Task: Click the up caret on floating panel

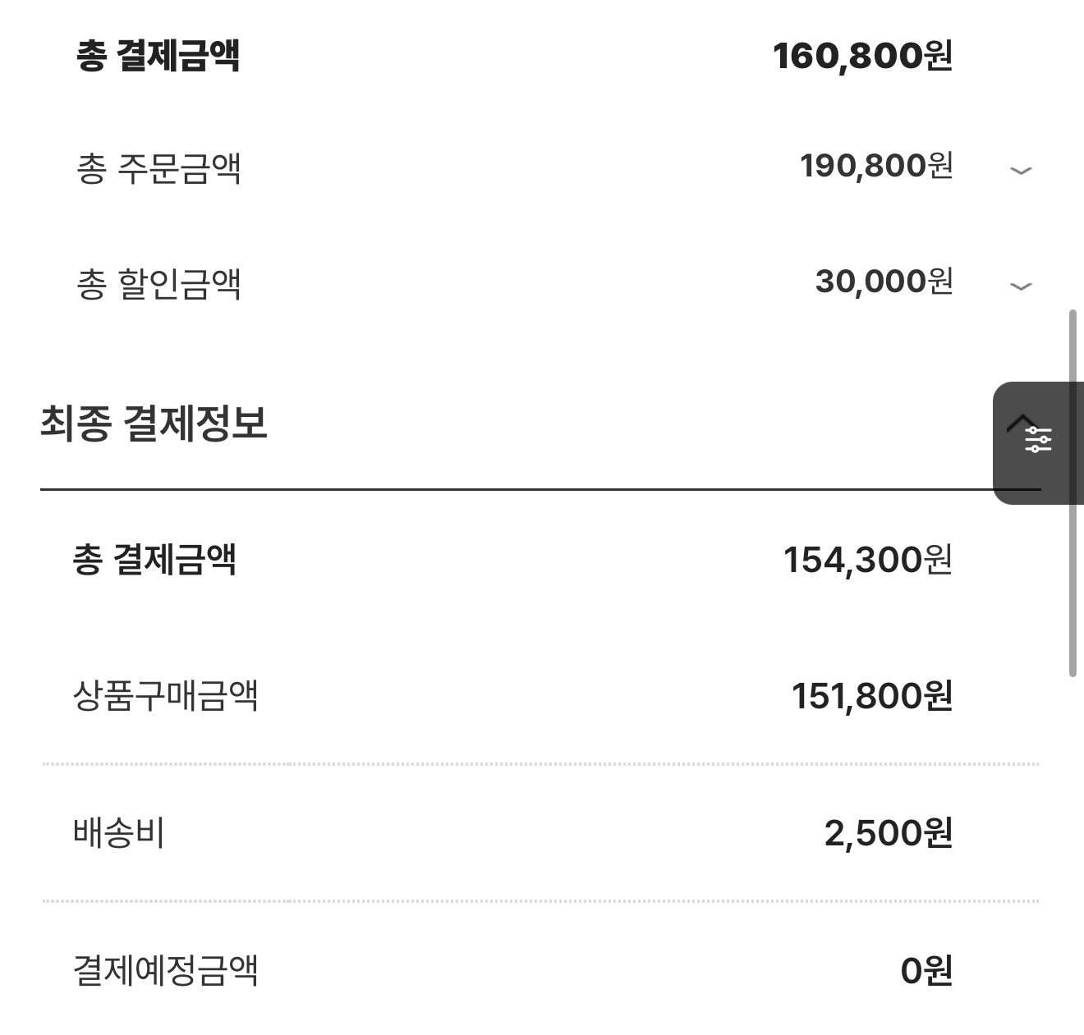Action: [x=1021, y=421]
